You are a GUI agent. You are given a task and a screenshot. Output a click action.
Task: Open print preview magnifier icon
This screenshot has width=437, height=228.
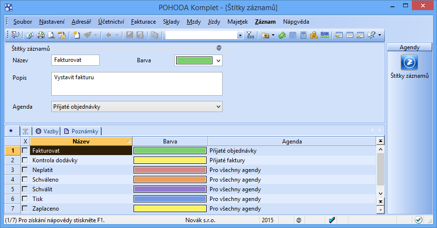tap(51, 35)
